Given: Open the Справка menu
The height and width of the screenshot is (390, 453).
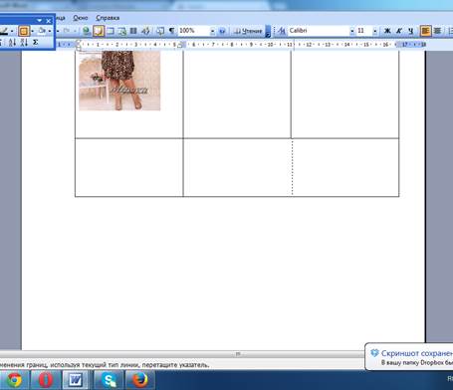Looking at the screenshot, I should (x=108, y=18).
